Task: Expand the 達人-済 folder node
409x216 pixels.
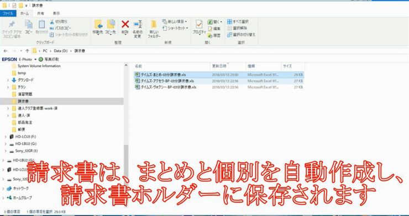Action: 8,115
